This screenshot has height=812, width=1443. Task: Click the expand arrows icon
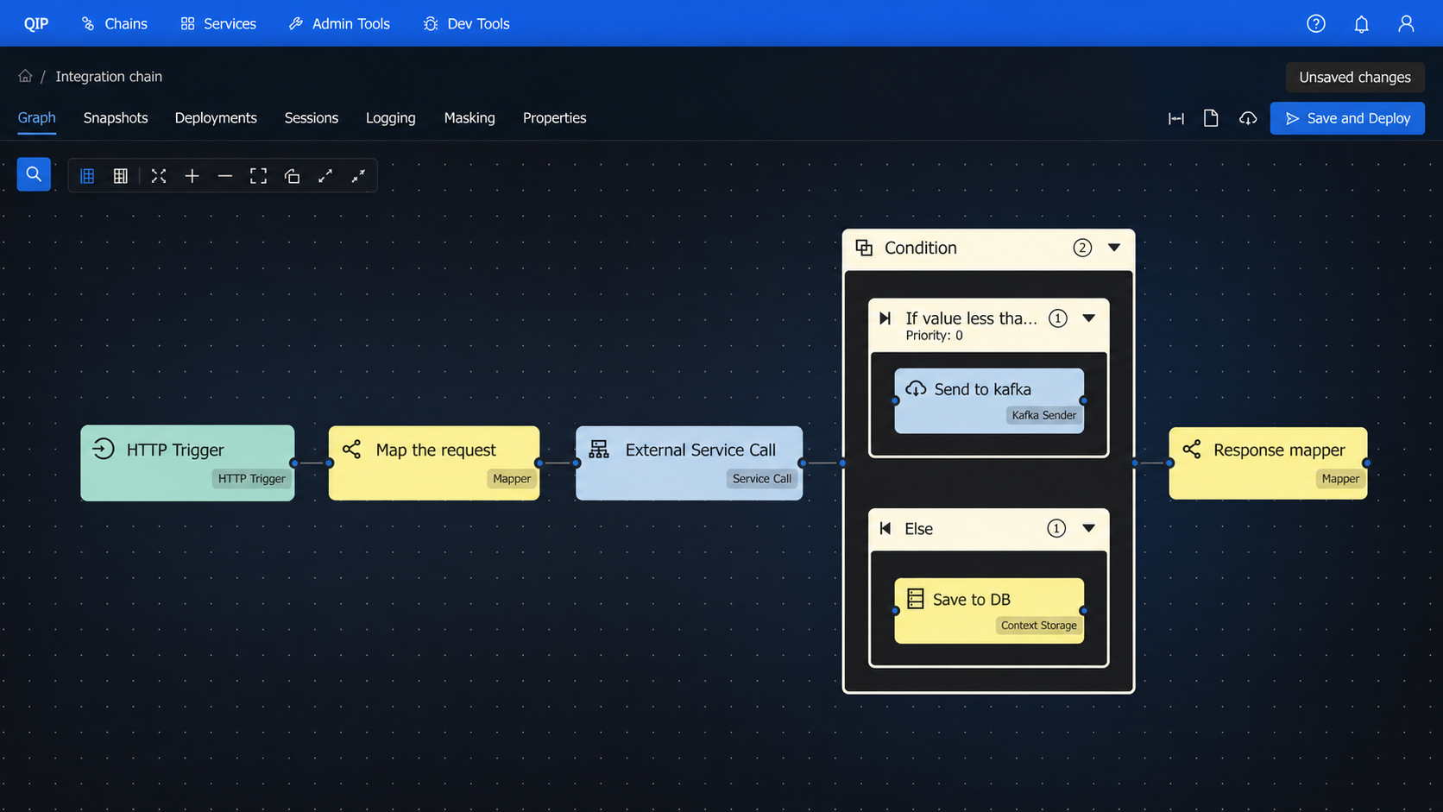[x=325, y=176]
